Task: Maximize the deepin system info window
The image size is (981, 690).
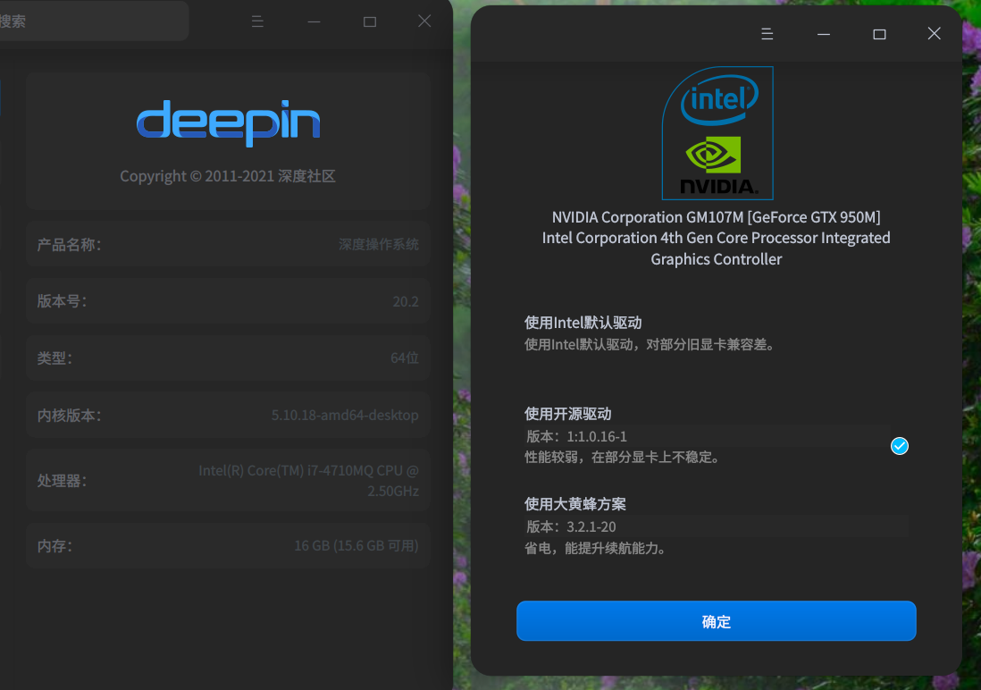Action: [x=370, y=21]
